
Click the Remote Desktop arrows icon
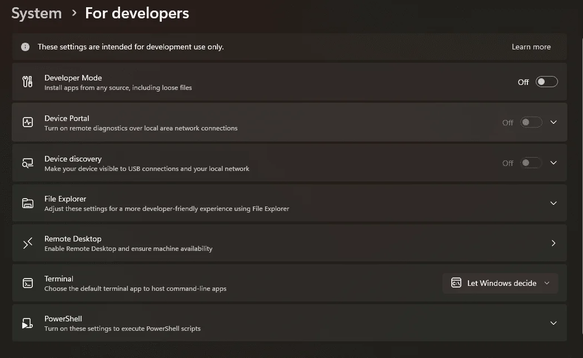click(x=28, y=243)
